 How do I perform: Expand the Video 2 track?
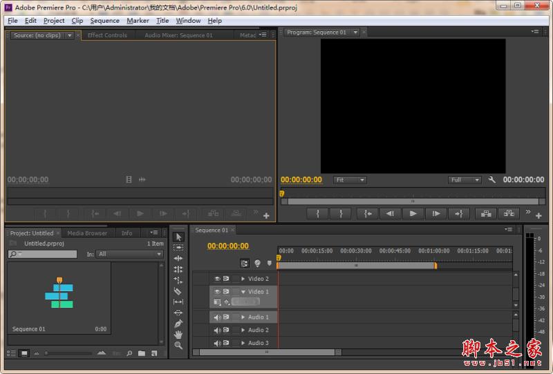coord(243,279)
